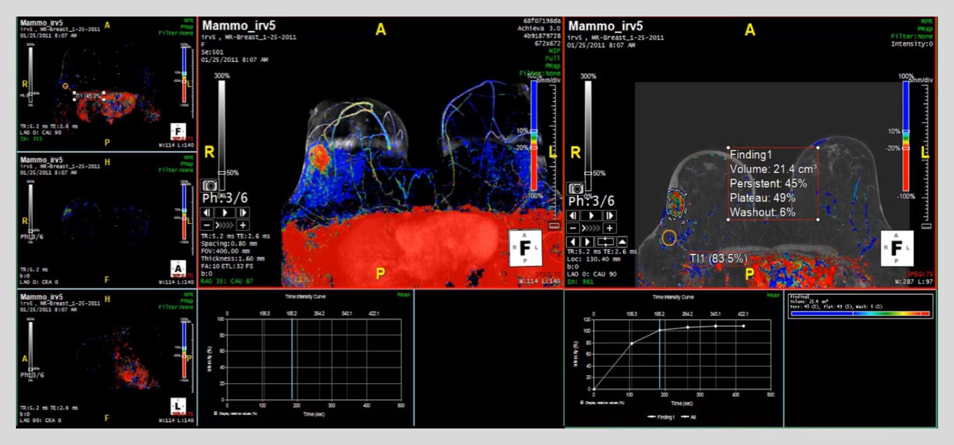Click the camera snapshot icon in MIP view

pos(210,186)
